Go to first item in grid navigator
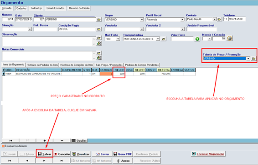Screen dimensions: 258x165 tap(10, 140)
